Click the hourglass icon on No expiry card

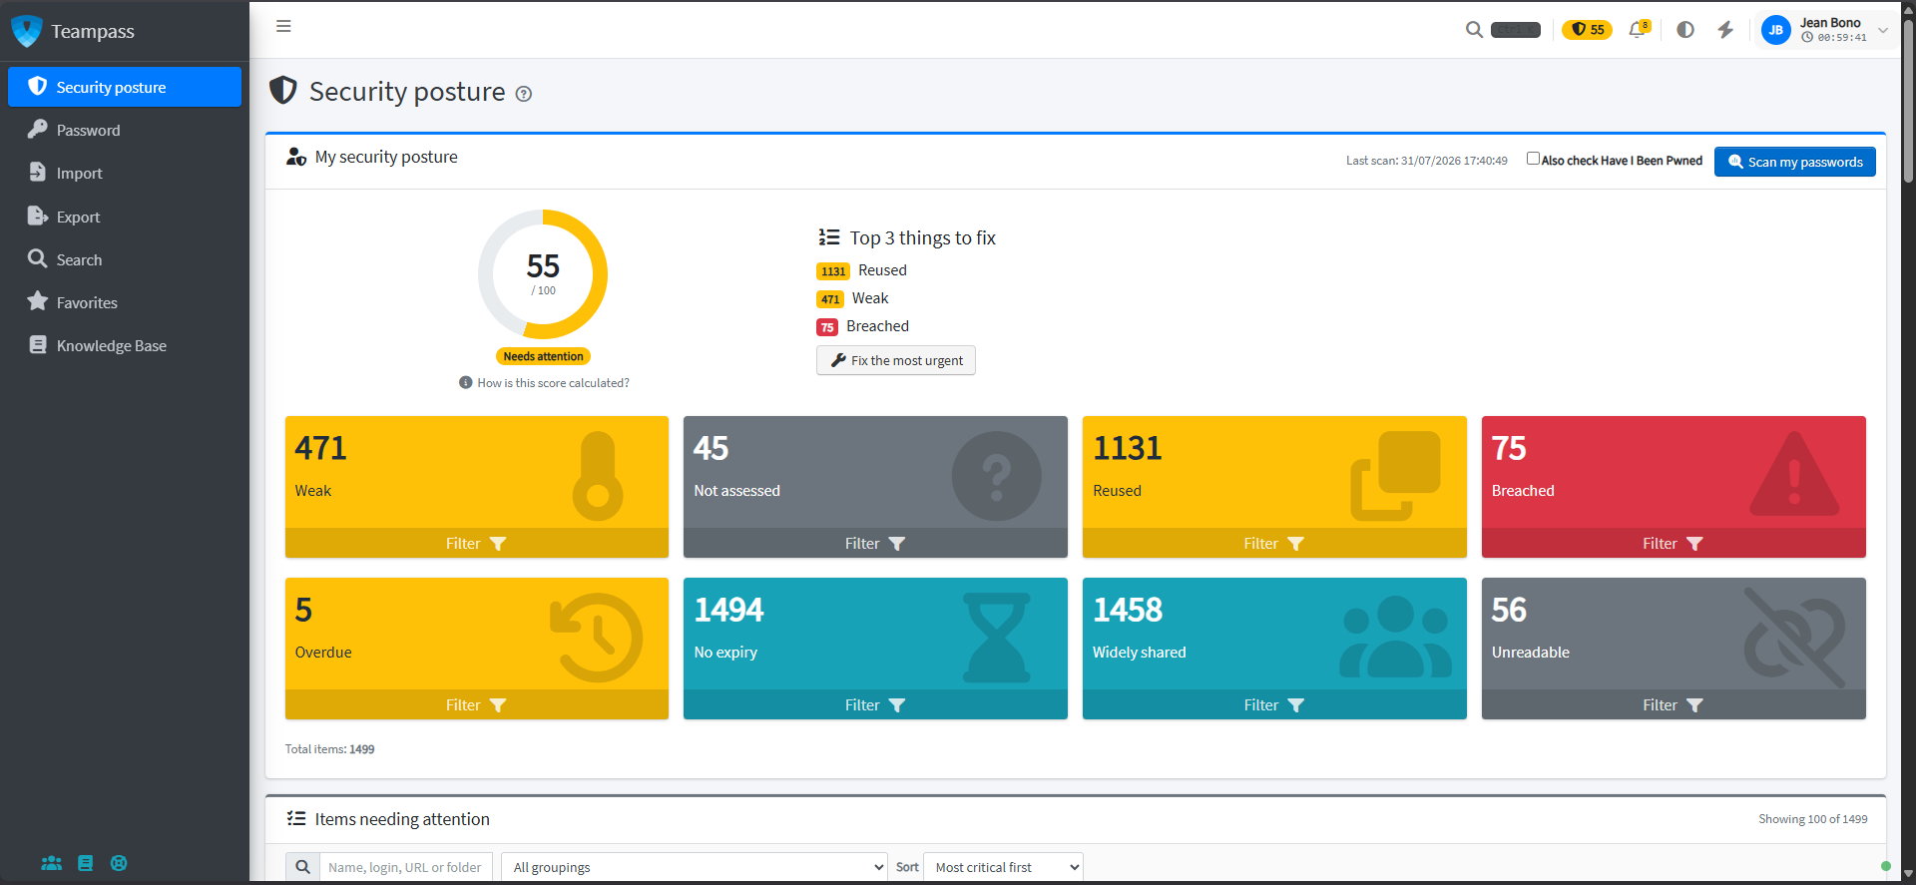[997, 638]
